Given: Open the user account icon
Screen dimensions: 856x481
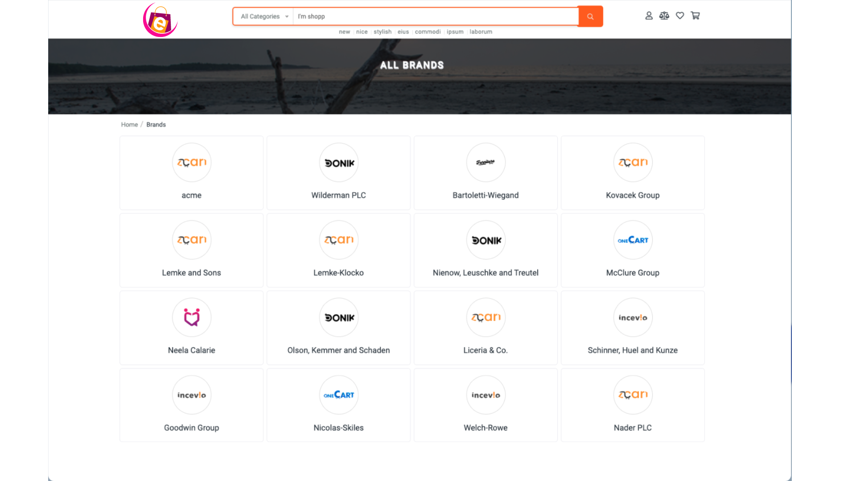Looking at the screenshot, I should (x=649, y=16).
